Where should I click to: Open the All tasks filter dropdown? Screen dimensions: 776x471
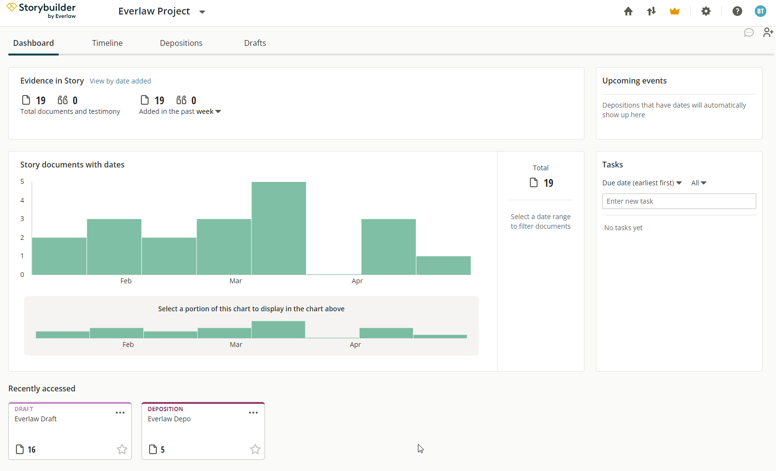[x=698, y=183]
